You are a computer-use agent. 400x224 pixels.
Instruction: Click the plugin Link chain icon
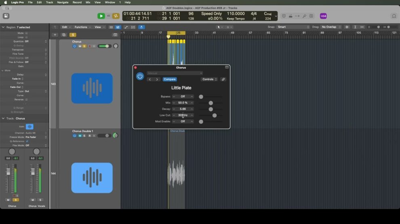(x=223, y=79)
